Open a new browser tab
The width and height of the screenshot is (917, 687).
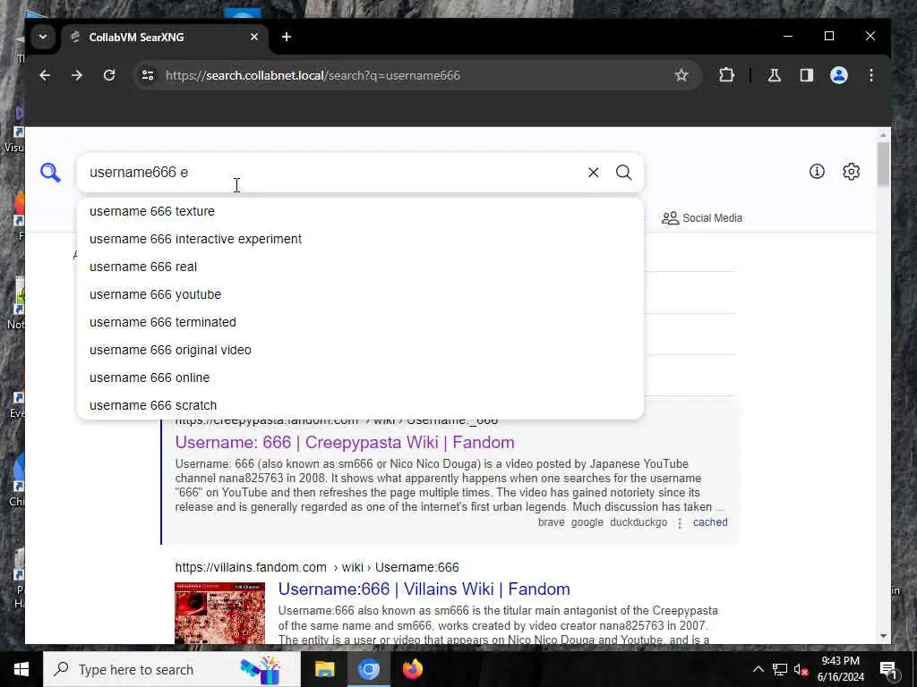(286, 37)
